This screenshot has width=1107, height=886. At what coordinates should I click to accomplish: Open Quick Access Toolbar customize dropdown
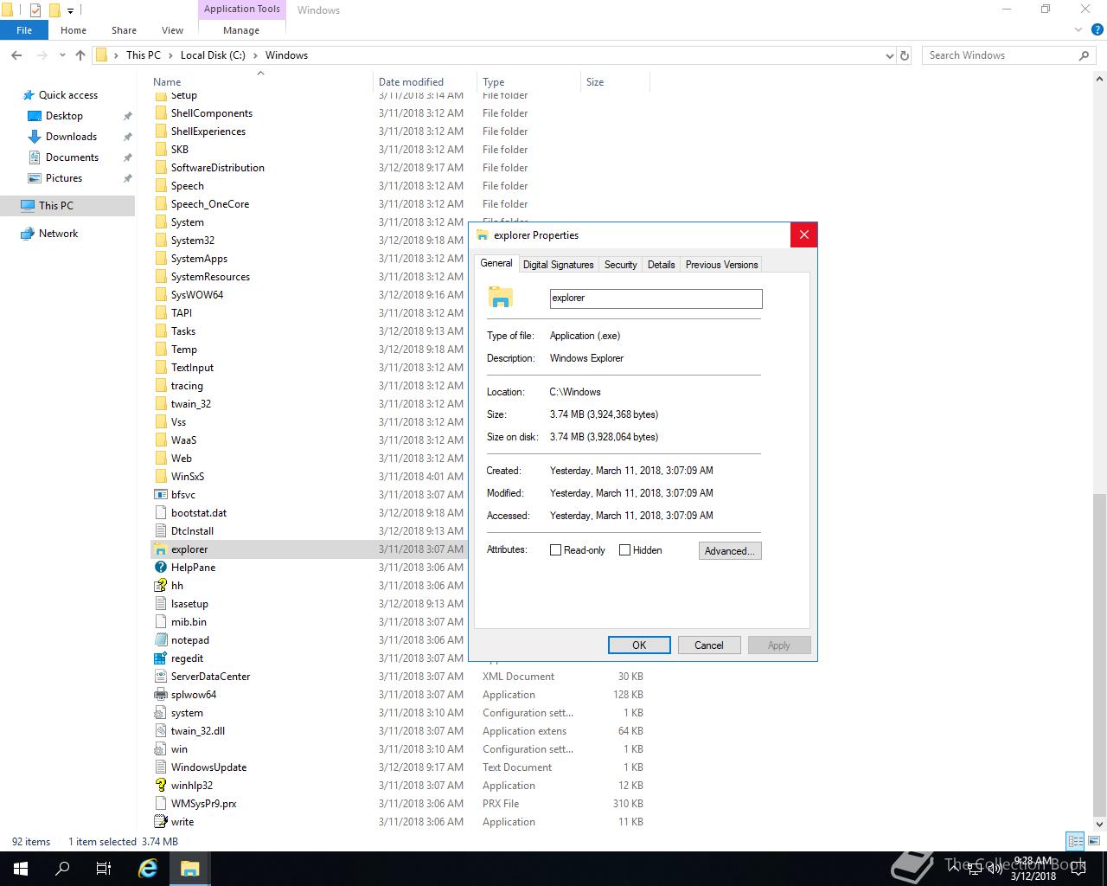pos(70,10)
